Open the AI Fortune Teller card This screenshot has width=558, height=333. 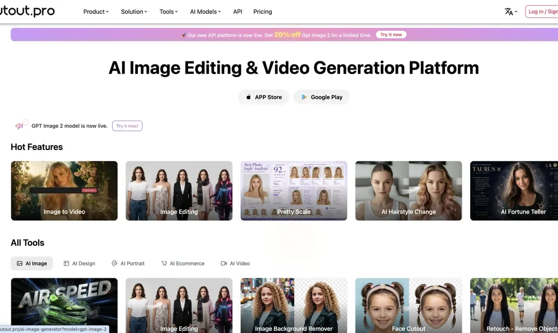pos(514,191)
